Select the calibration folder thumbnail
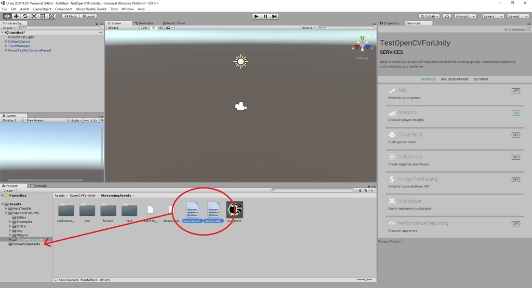Image resolution: width=532 pixels, height=288 pixels. coord(66,212)
